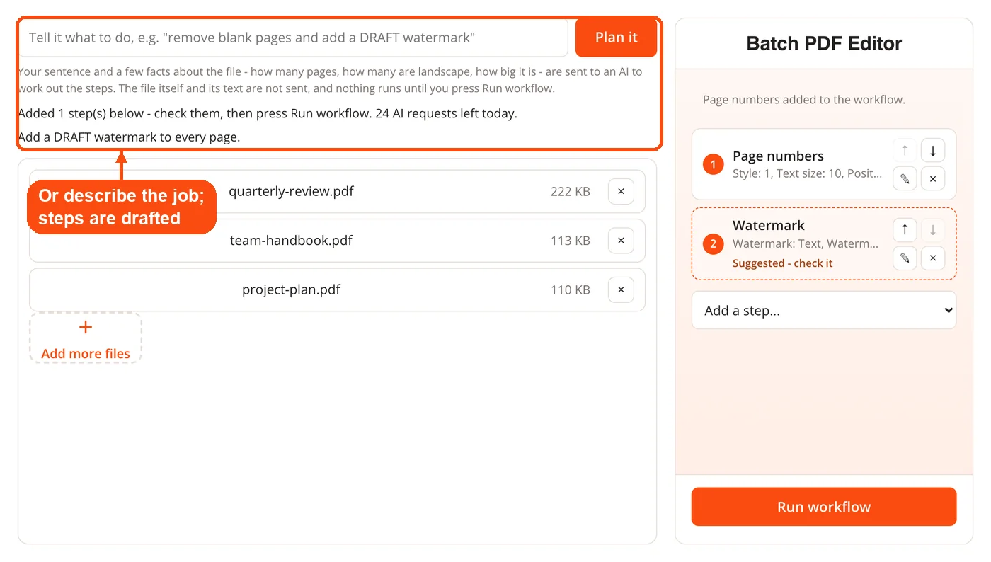Edit the Watermark step settings
Image resolution: width=991 pixels, height=562 pixels.
pyautogui.click(x=905, y=258)
